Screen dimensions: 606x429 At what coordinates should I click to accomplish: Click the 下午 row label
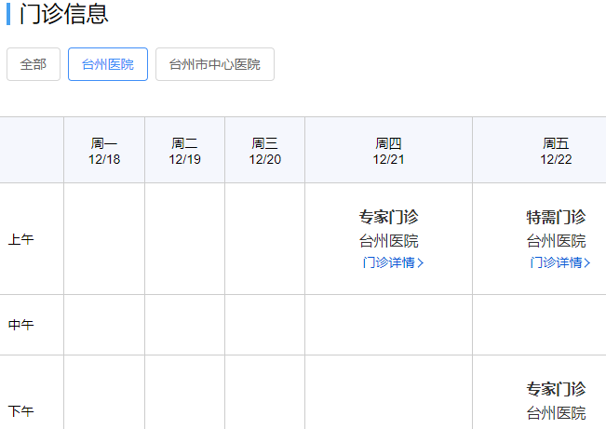click(x=21, y=410)
